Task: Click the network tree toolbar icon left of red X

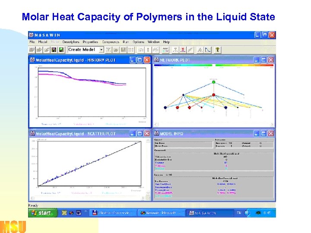Action: point(175,50)
